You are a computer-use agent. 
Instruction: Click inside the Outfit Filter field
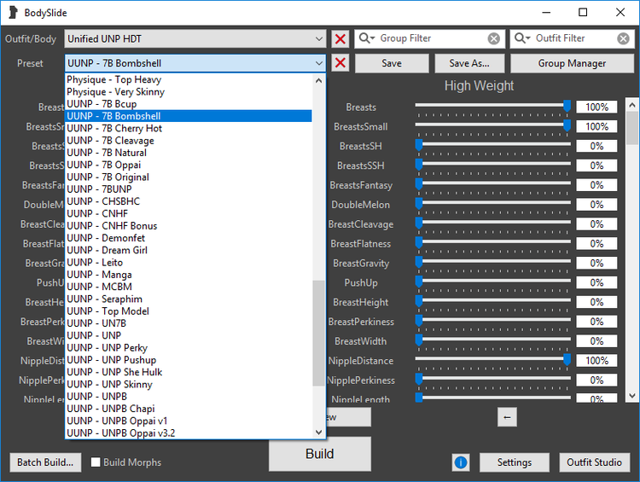[x=573, y=38]
